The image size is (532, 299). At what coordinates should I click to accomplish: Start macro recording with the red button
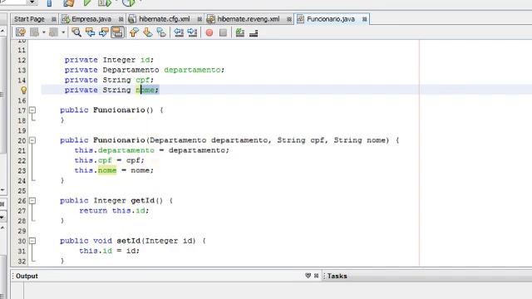coord(209,32)
